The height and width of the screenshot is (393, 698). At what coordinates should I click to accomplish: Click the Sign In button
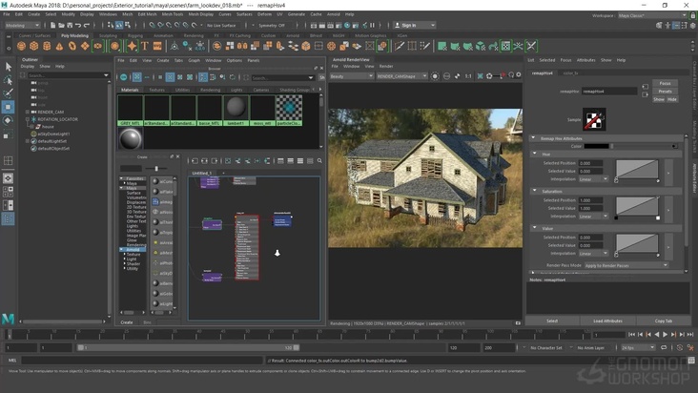click(415, 26)
